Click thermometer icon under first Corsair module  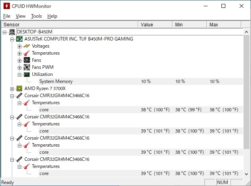27,103
